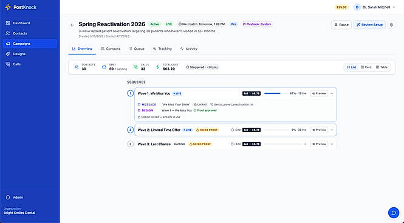Select Campaigns in the sidebar
The height and width of the screenshot is (223, 404).
(x=30, y=44)
